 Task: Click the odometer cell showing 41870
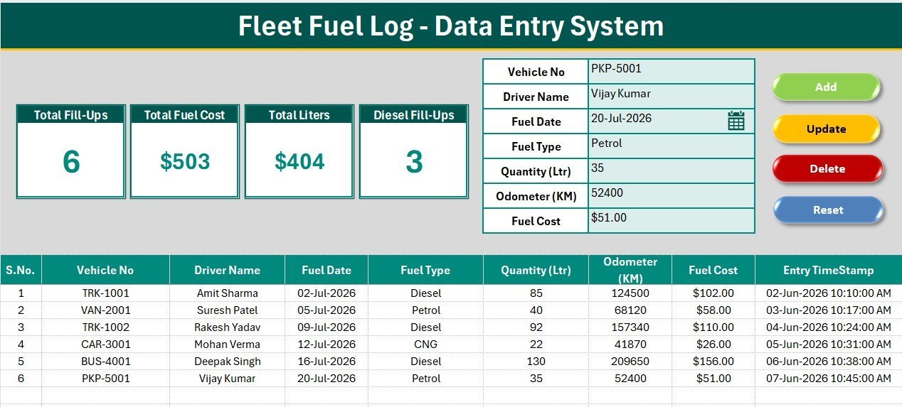(x=630, y=344)
